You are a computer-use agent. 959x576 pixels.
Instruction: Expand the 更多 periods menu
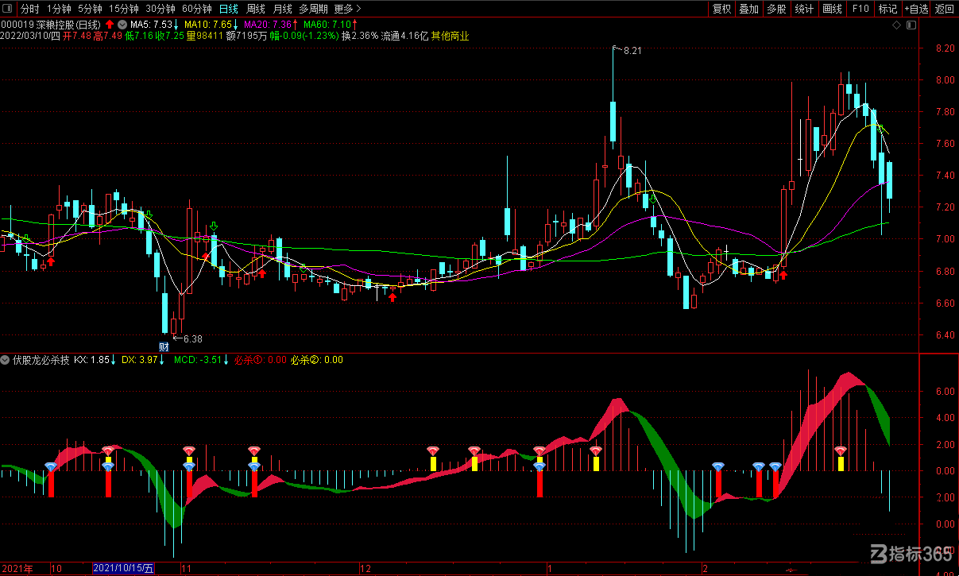click(x=347, y=9)
